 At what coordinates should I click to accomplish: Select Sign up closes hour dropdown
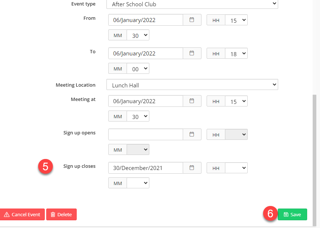pos(236,168)
